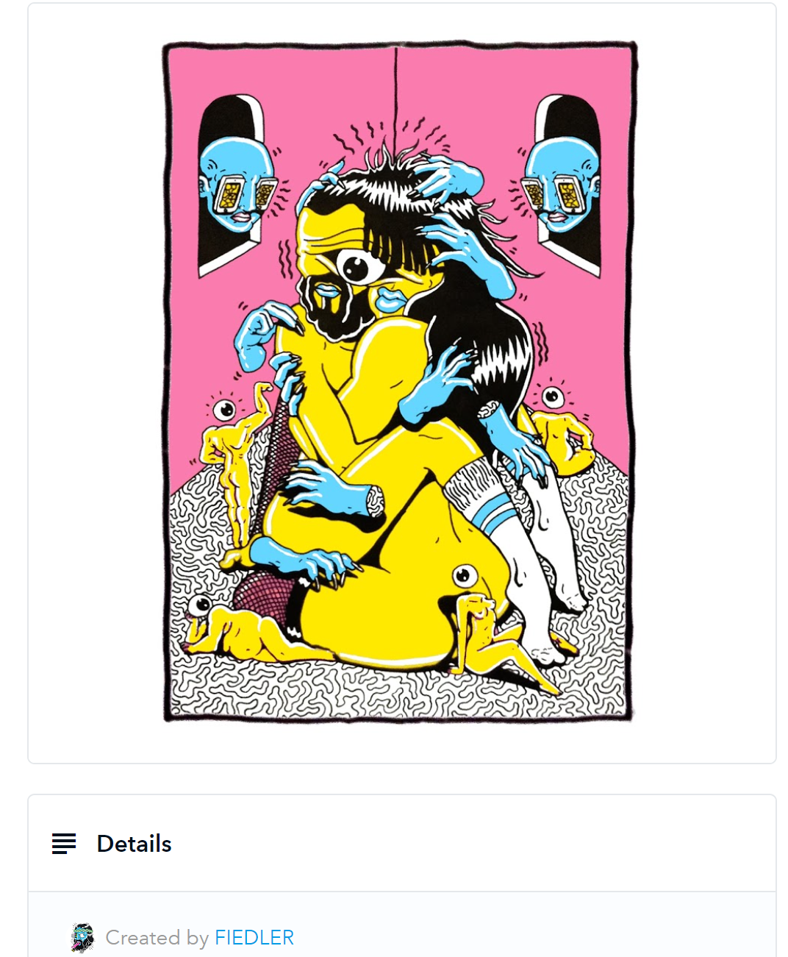This screenshot has height=957, width=788.
Task: Open the artwork image in full view
Action: (x=398, y=381)
